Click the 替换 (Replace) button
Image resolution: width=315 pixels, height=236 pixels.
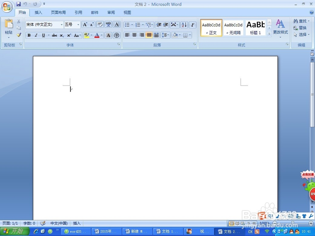pyautogui.click(x=301, y=28)
